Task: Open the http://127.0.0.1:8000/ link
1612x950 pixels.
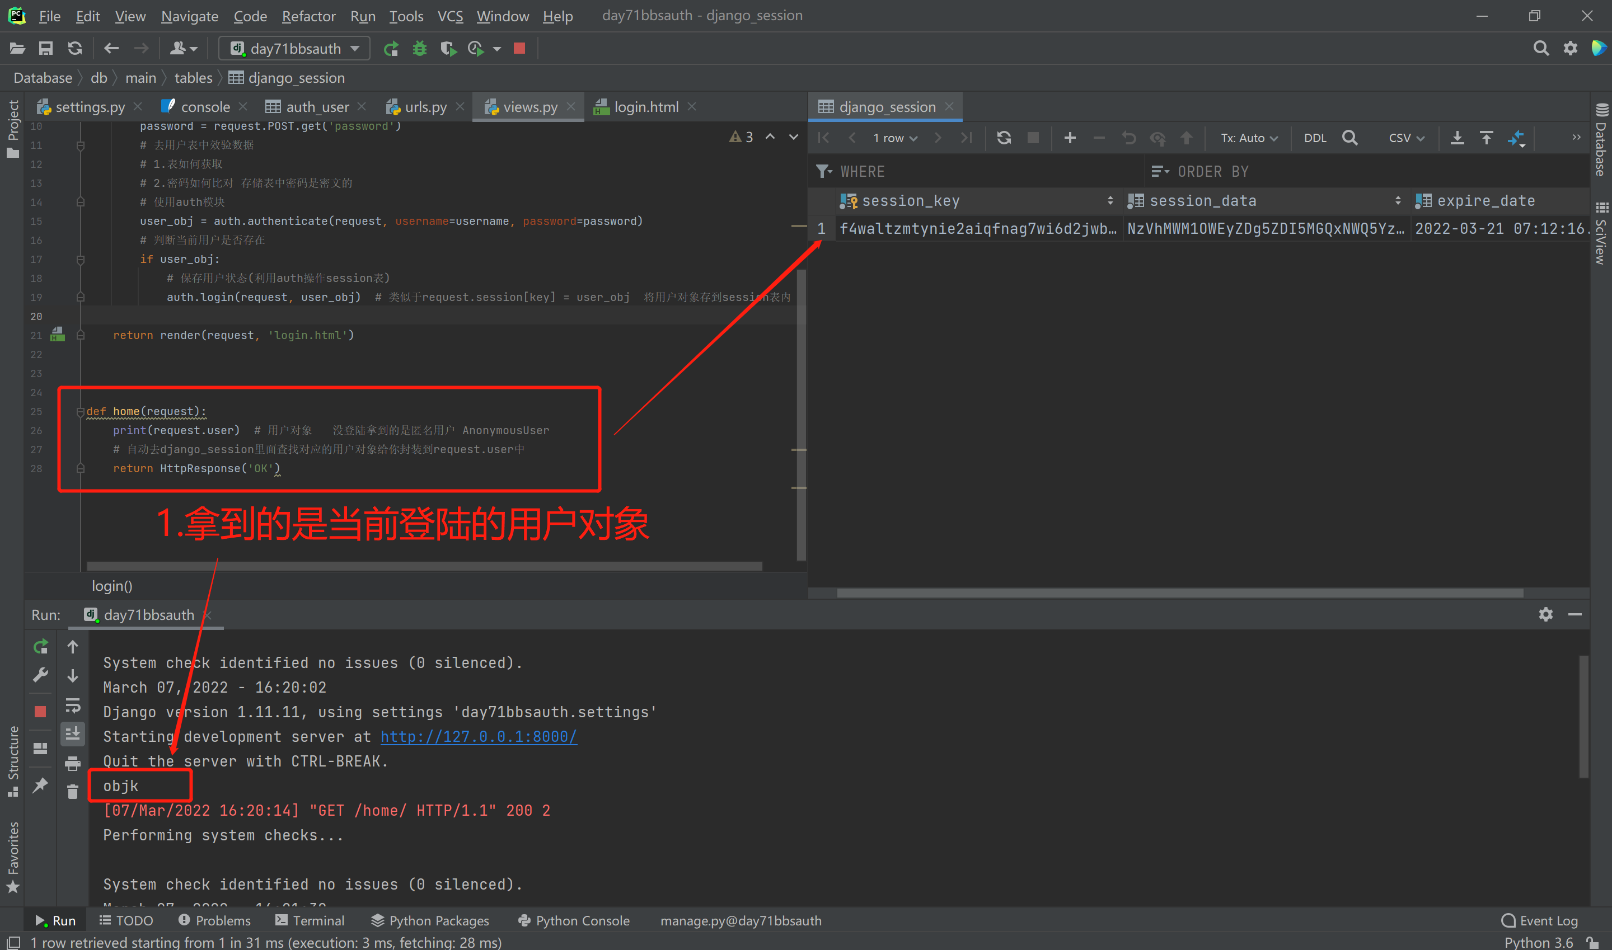Action: point(479,736)
